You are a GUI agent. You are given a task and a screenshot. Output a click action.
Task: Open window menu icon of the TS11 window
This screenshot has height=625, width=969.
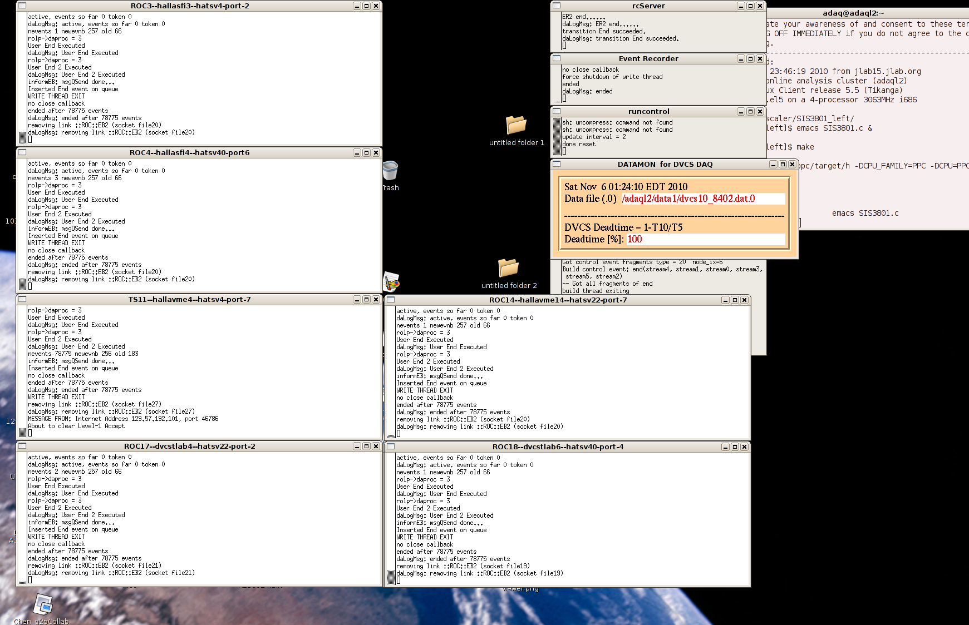pyautogui.click(x=22, y=299)
